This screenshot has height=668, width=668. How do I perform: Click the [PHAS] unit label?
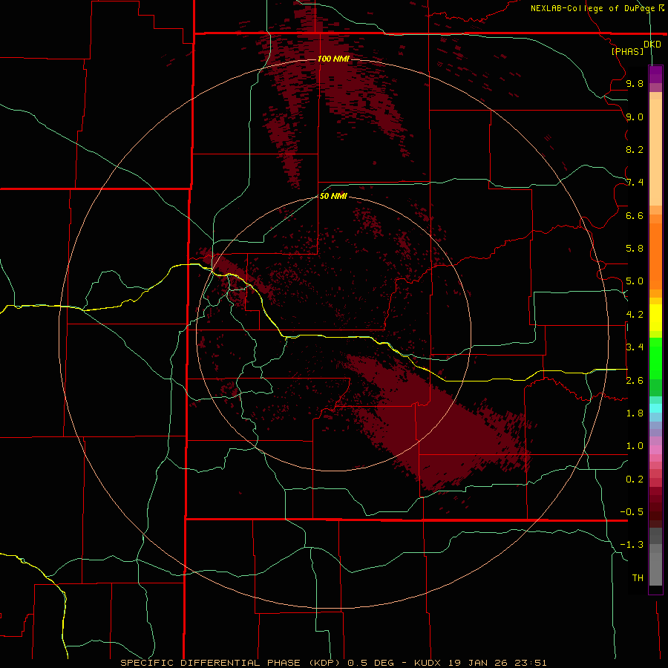627,51
